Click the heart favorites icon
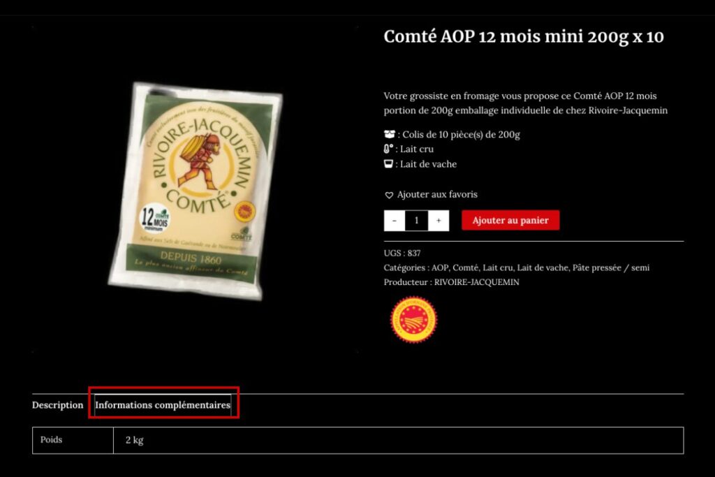The image size is (715, 477). click(389, 195)
